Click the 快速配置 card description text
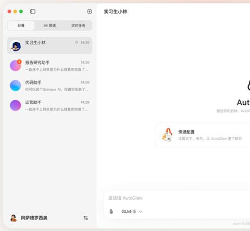The image size is (250, 231). click(x=210, y=139)
